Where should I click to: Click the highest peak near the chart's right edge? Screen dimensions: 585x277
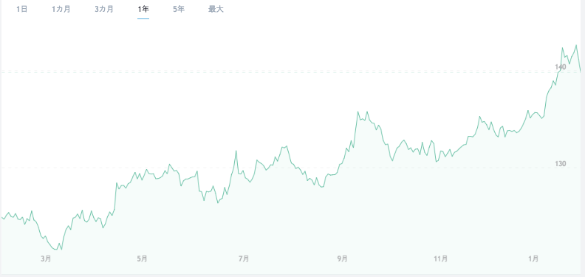coord(576,45)
